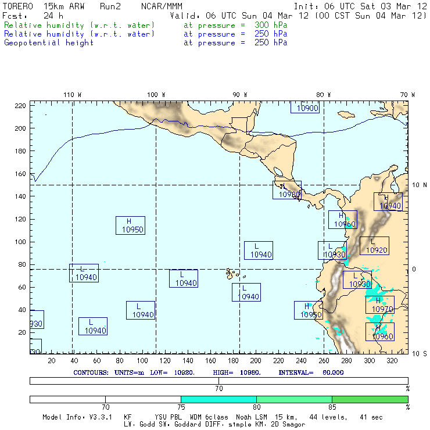Click the 'H 10980' box over Costa Rica
Image resolution: width=430 pixels, height=430 pixels.
click(287, 190)
